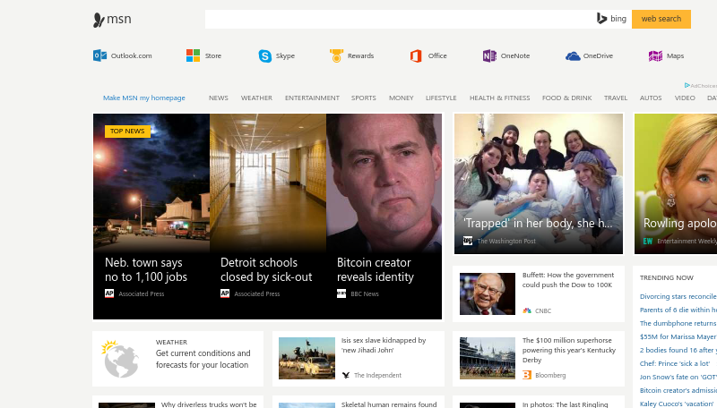Open the HEALTH & FITNESS section
Screen dimensions: 717x408
tap(500, 98)
